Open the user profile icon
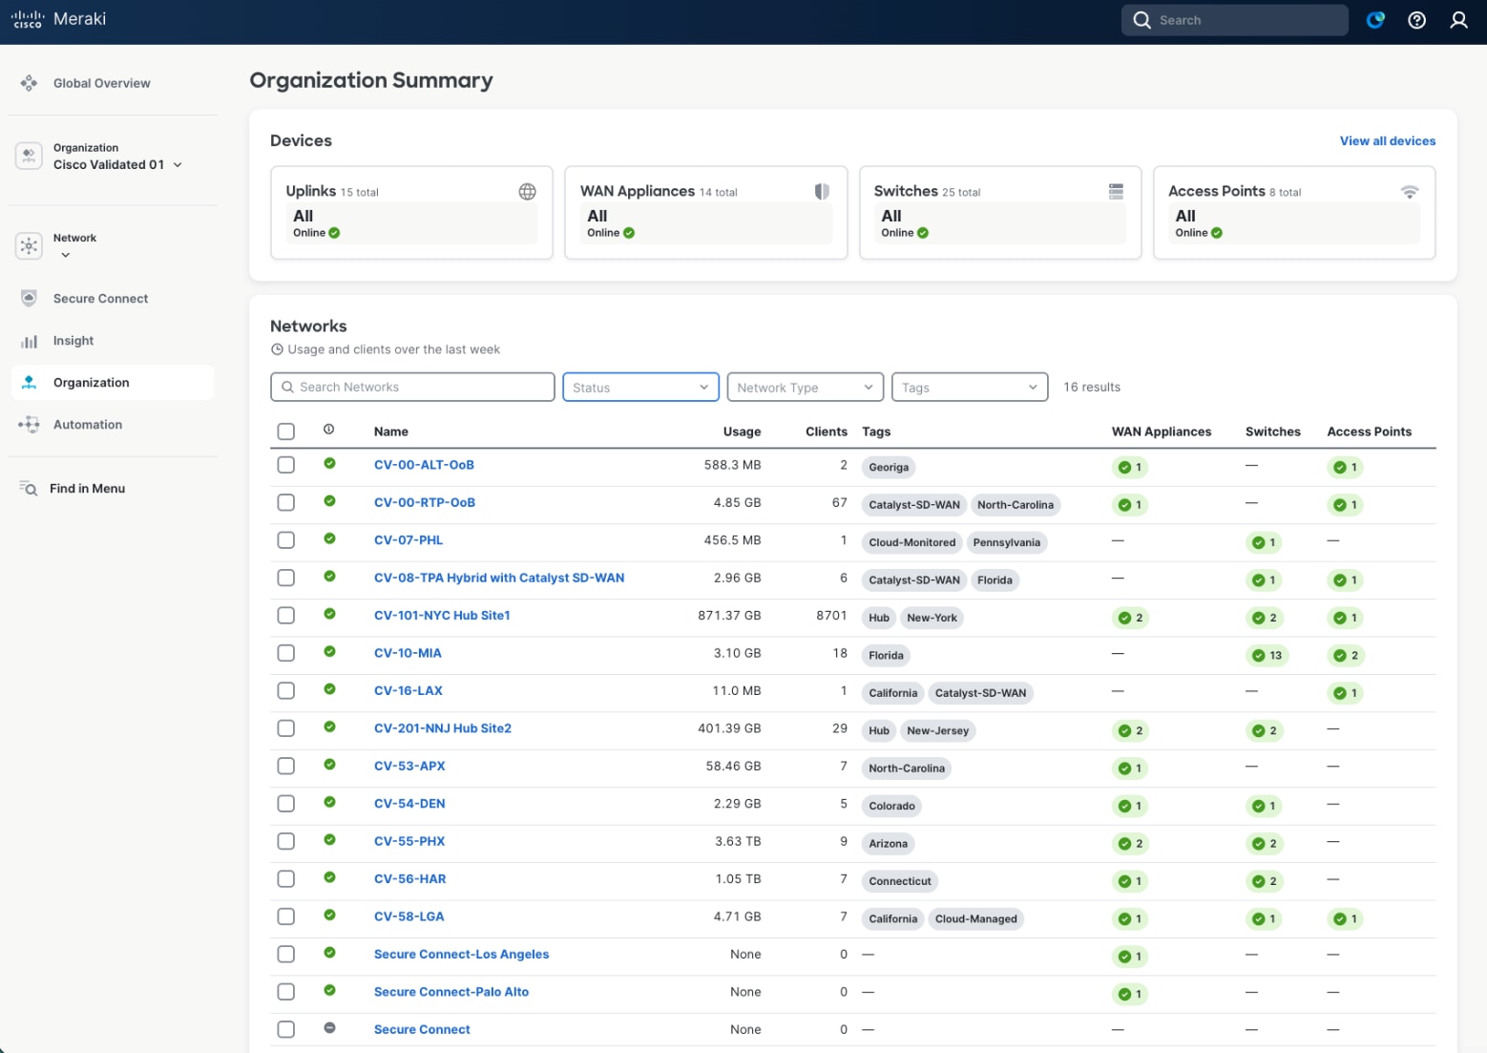Image resolution: width=1487 pixels, height=1053 pixels. [x=1458, y=20]
